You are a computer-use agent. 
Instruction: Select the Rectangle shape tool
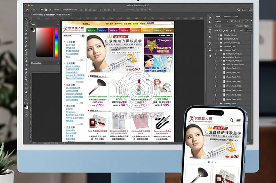[26, 88]
